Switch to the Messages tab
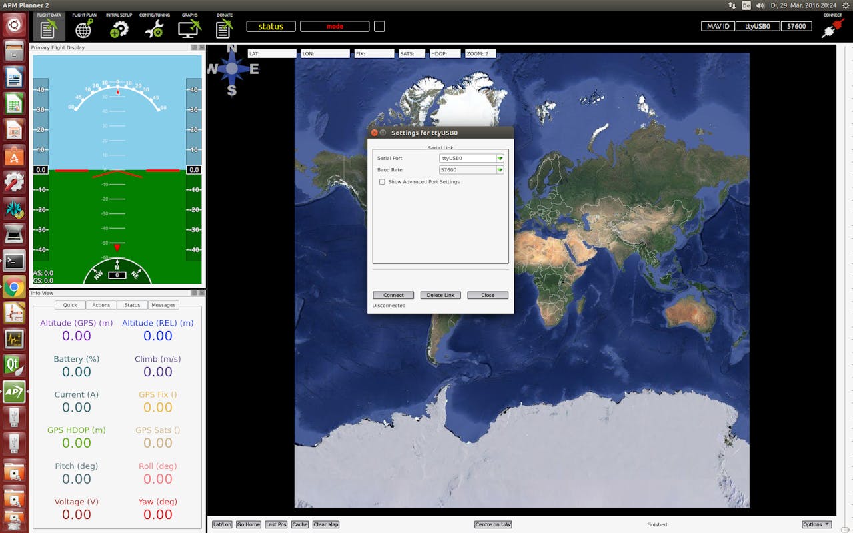 point(163,305)
